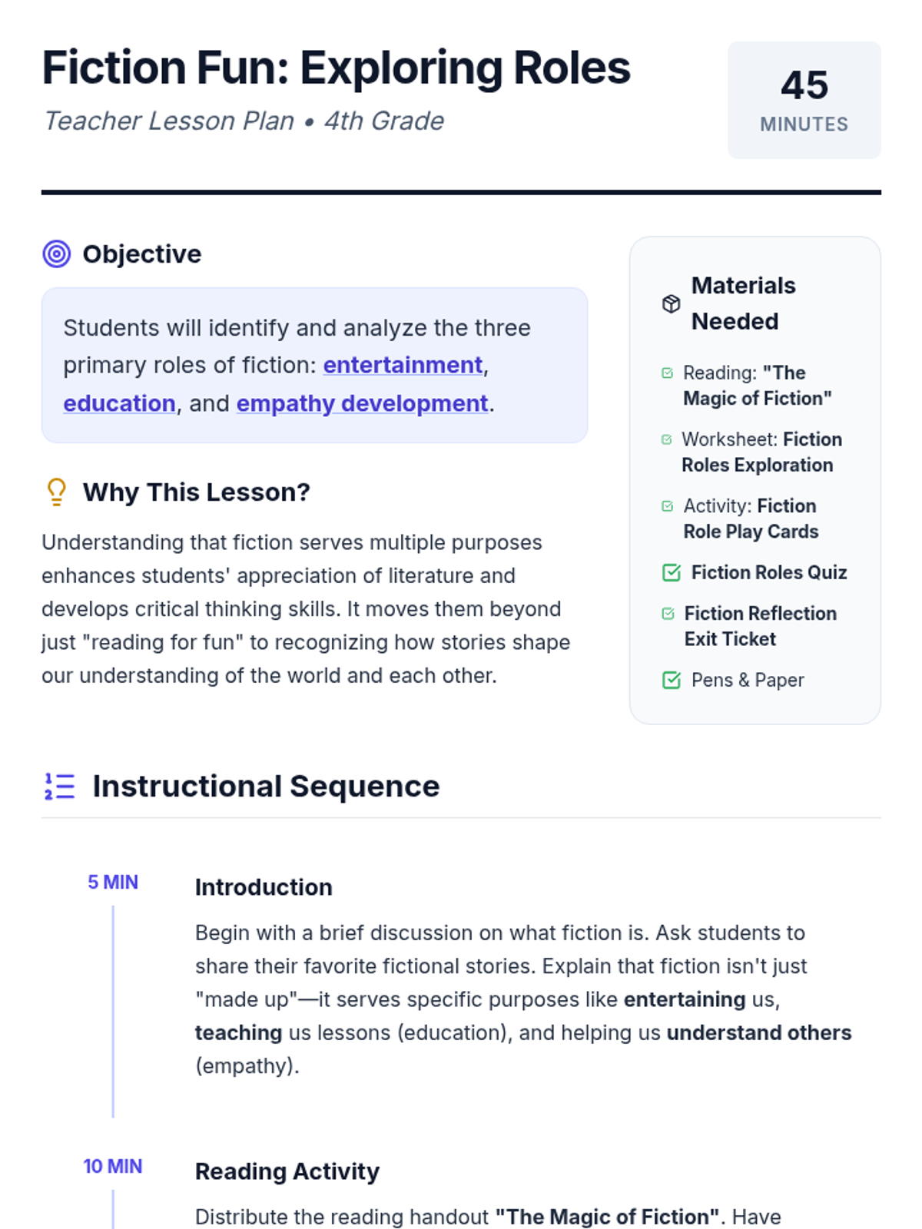Select the 5 MIN timeline marker
This screenshot has height=1229, width=922.
[x=113, y=882]
